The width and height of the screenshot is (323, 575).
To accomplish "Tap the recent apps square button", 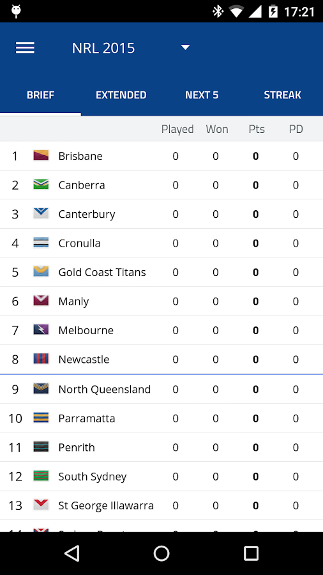I will tap(251, 553).
